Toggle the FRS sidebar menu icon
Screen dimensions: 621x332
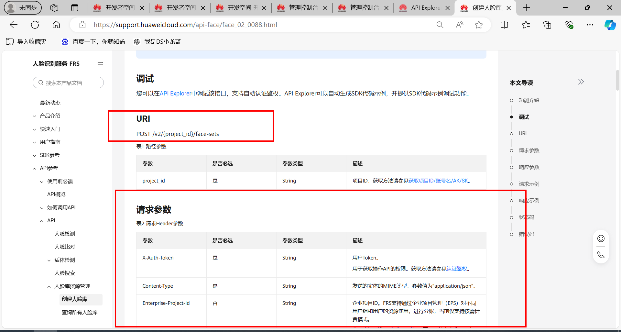pos(100,65)
